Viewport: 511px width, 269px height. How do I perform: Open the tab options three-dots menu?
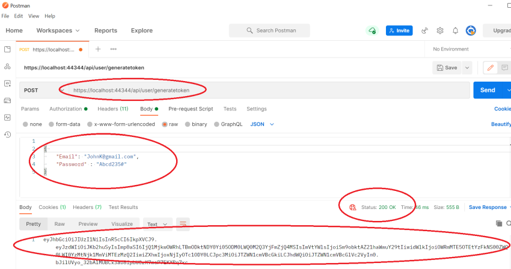click(114, 49)
